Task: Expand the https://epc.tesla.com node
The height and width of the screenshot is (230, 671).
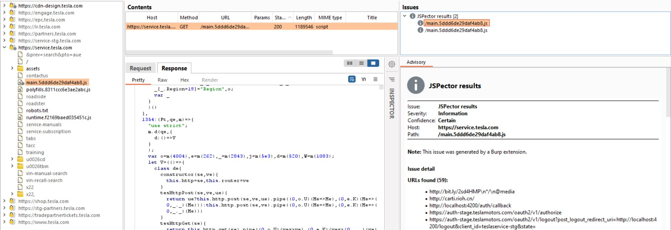Action: (4, 20)
